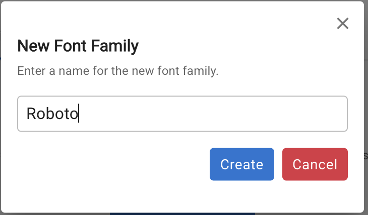Click the 'Roboto' text in the field

(x=52, y=114)
